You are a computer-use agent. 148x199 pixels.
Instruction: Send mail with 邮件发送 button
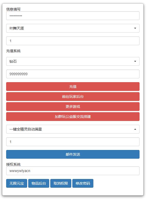point(73,154)
